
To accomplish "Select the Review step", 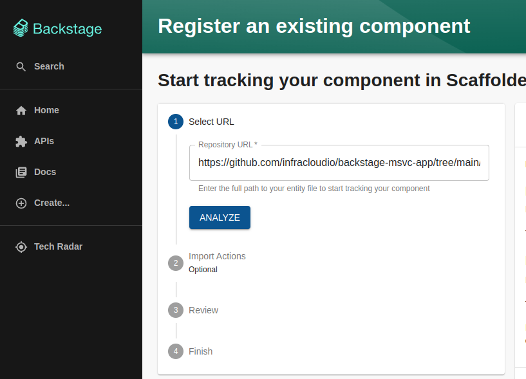I will 203,310.
